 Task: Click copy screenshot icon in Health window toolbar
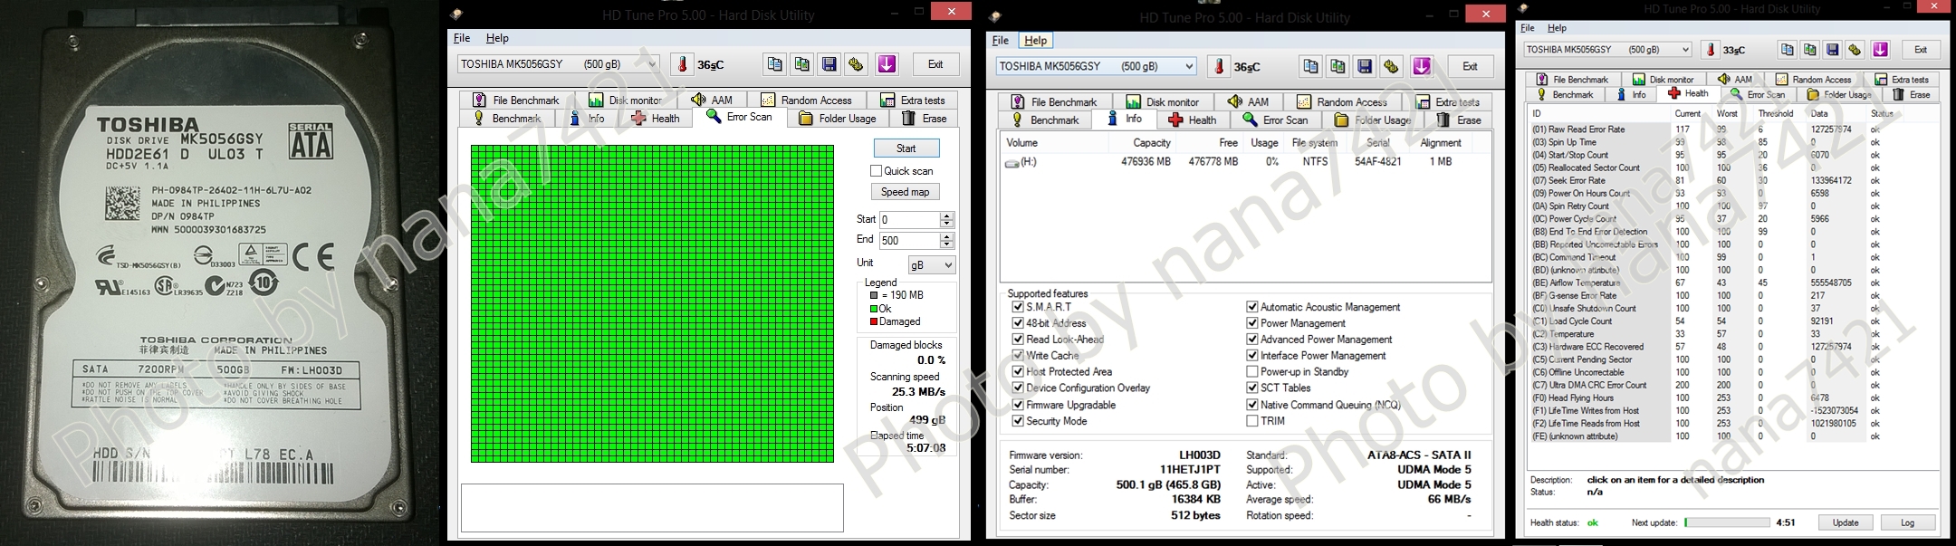(1809, 50)
